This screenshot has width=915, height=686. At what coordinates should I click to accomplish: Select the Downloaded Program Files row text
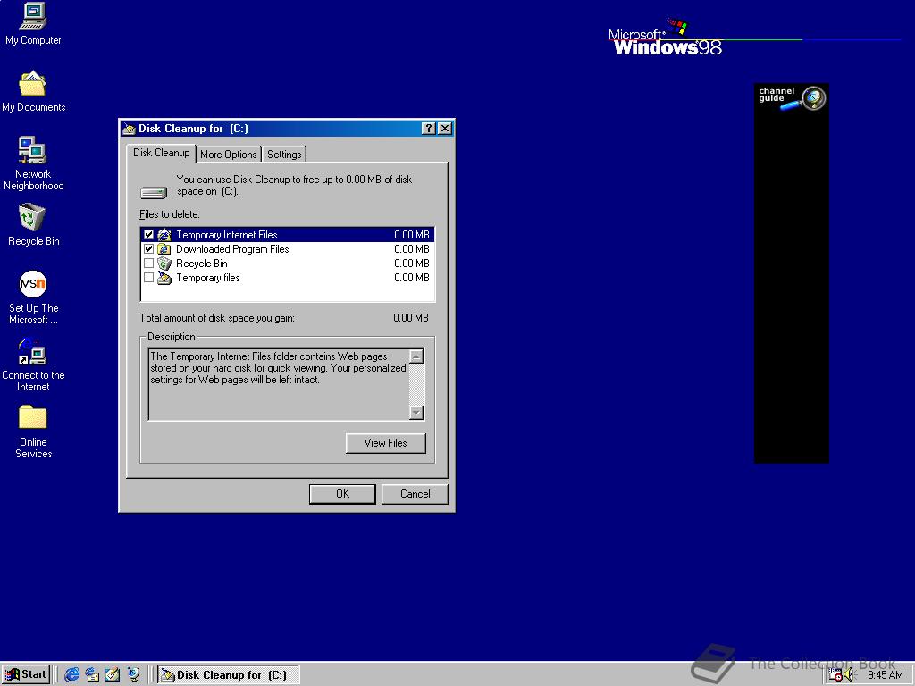click(x=232, y=249)
